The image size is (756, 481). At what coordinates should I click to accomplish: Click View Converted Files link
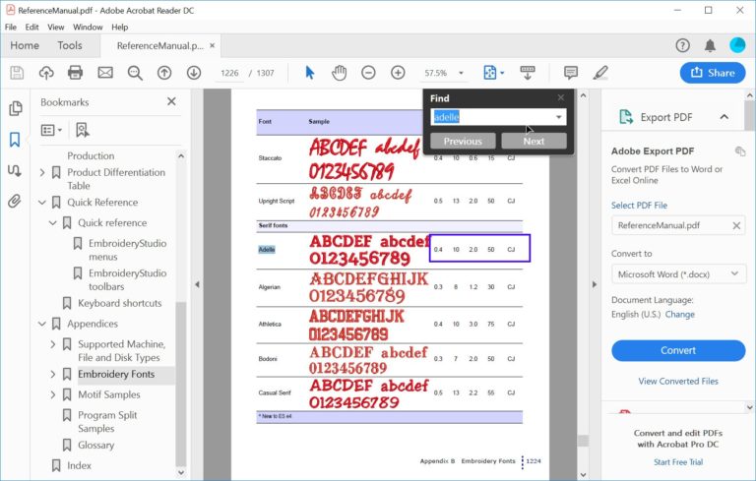click(678, 381)
